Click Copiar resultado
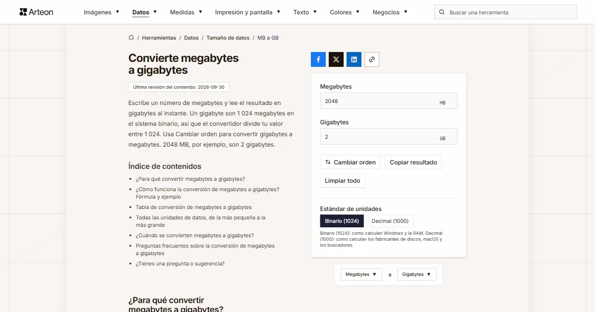This screenshot has width=595, height=312. [x=414, y=162]
